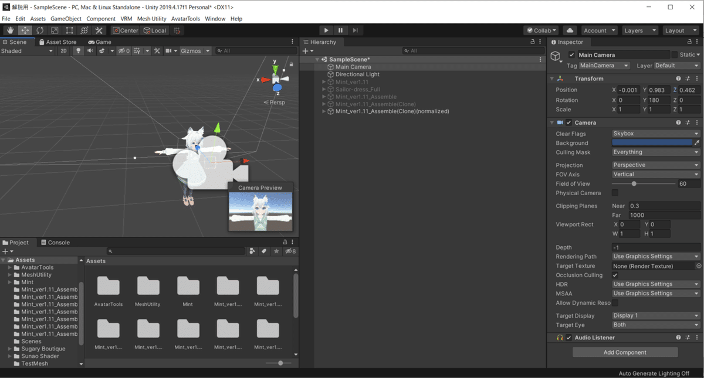Viewport: 704px width, 378px height.
Task: Collapse the Transform component
Action: 551,79
